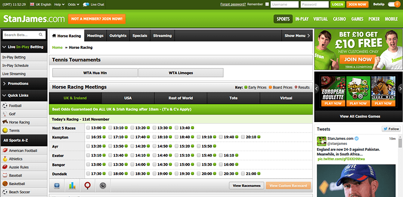Click the top JOIN NOW button
The image size is (403, 197).
[x=357, y=4]
